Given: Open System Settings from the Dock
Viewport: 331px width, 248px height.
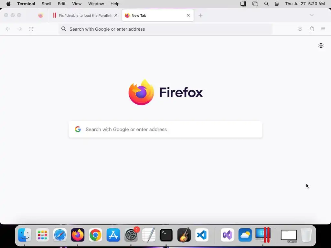Looking at the screenshot, I should 131,235.
